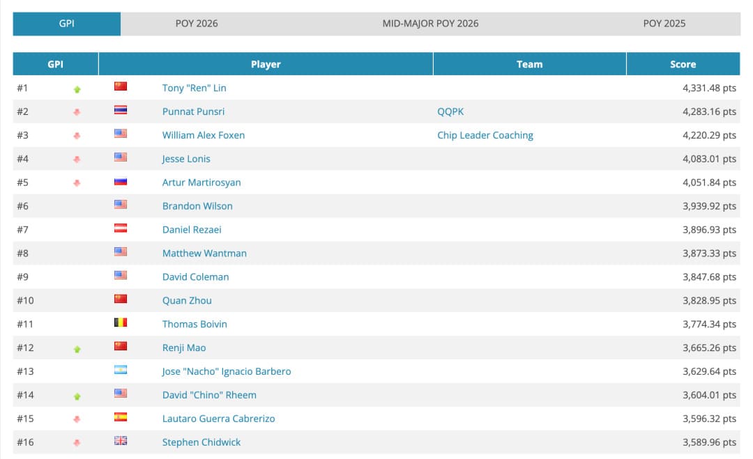The height and width of the screenshot is (459, 753).
Task: Click the Player column header
Action: point(266,64)
